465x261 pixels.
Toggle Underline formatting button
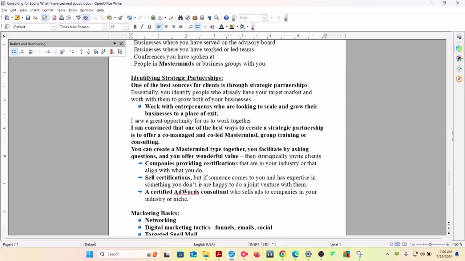tap(149, 27)
